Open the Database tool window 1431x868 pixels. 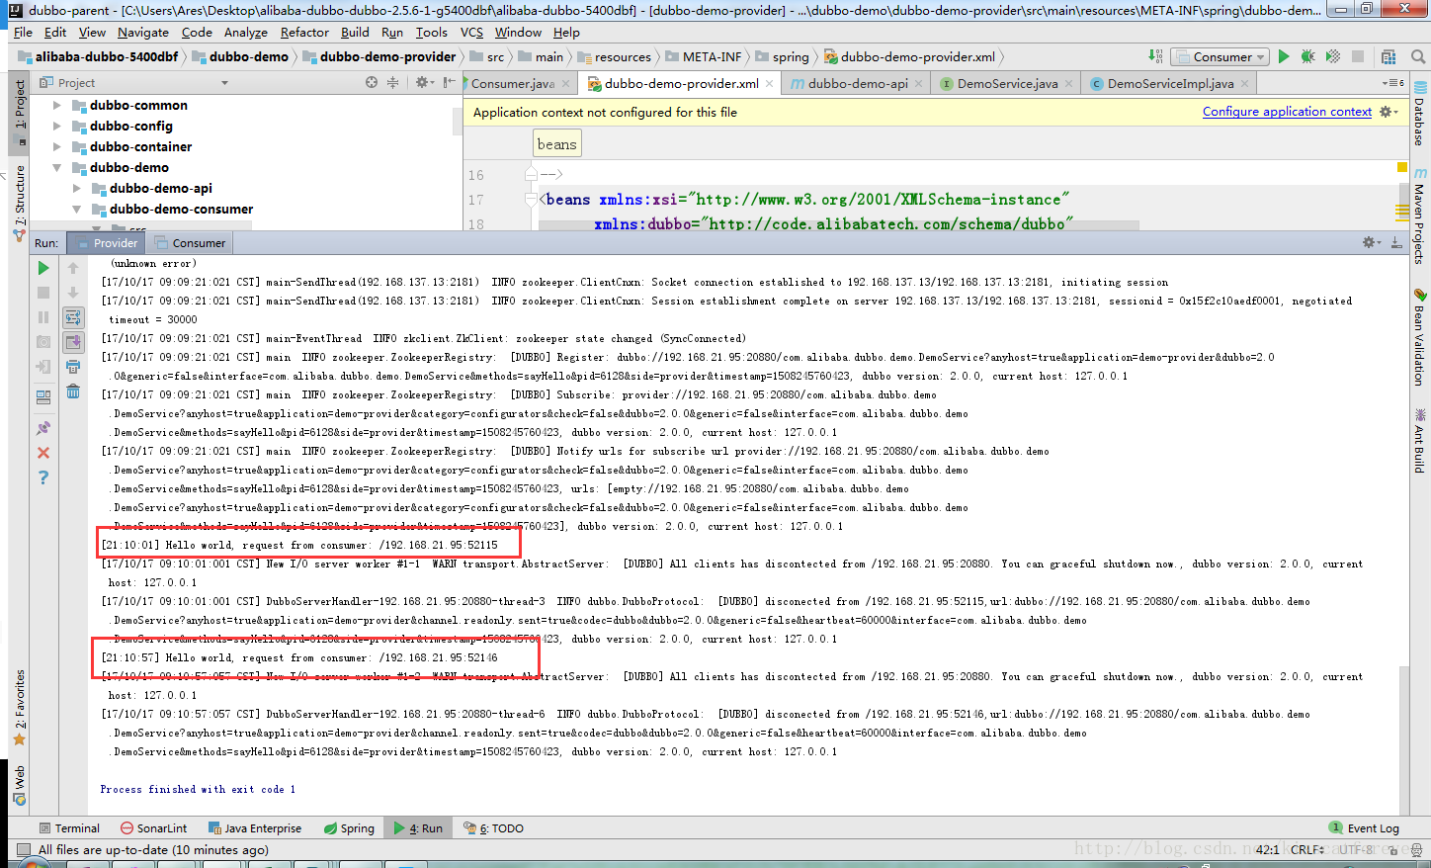(1420, 114)
